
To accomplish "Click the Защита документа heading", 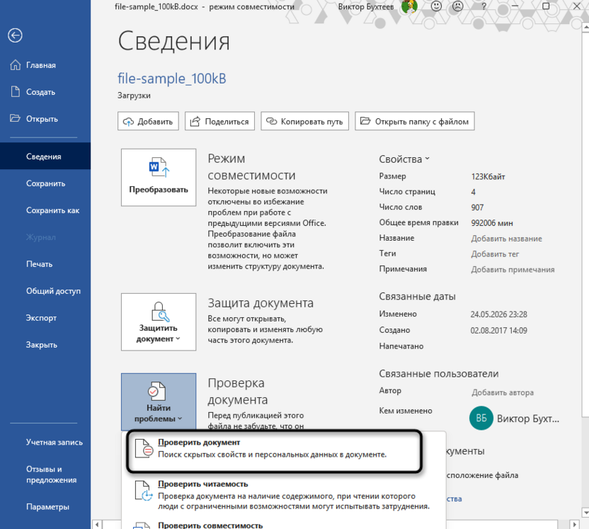I will 261,303.
